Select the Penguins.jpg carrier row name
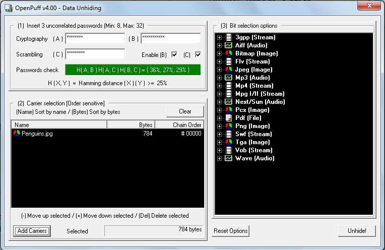 37,134
